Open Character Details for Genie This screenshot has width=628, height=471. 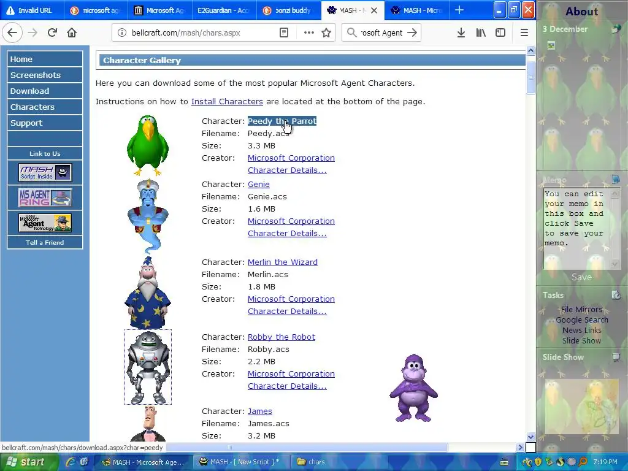tap(287, 233)
